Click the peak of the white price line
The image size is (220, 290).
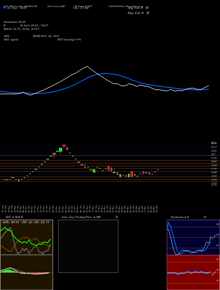87,66
